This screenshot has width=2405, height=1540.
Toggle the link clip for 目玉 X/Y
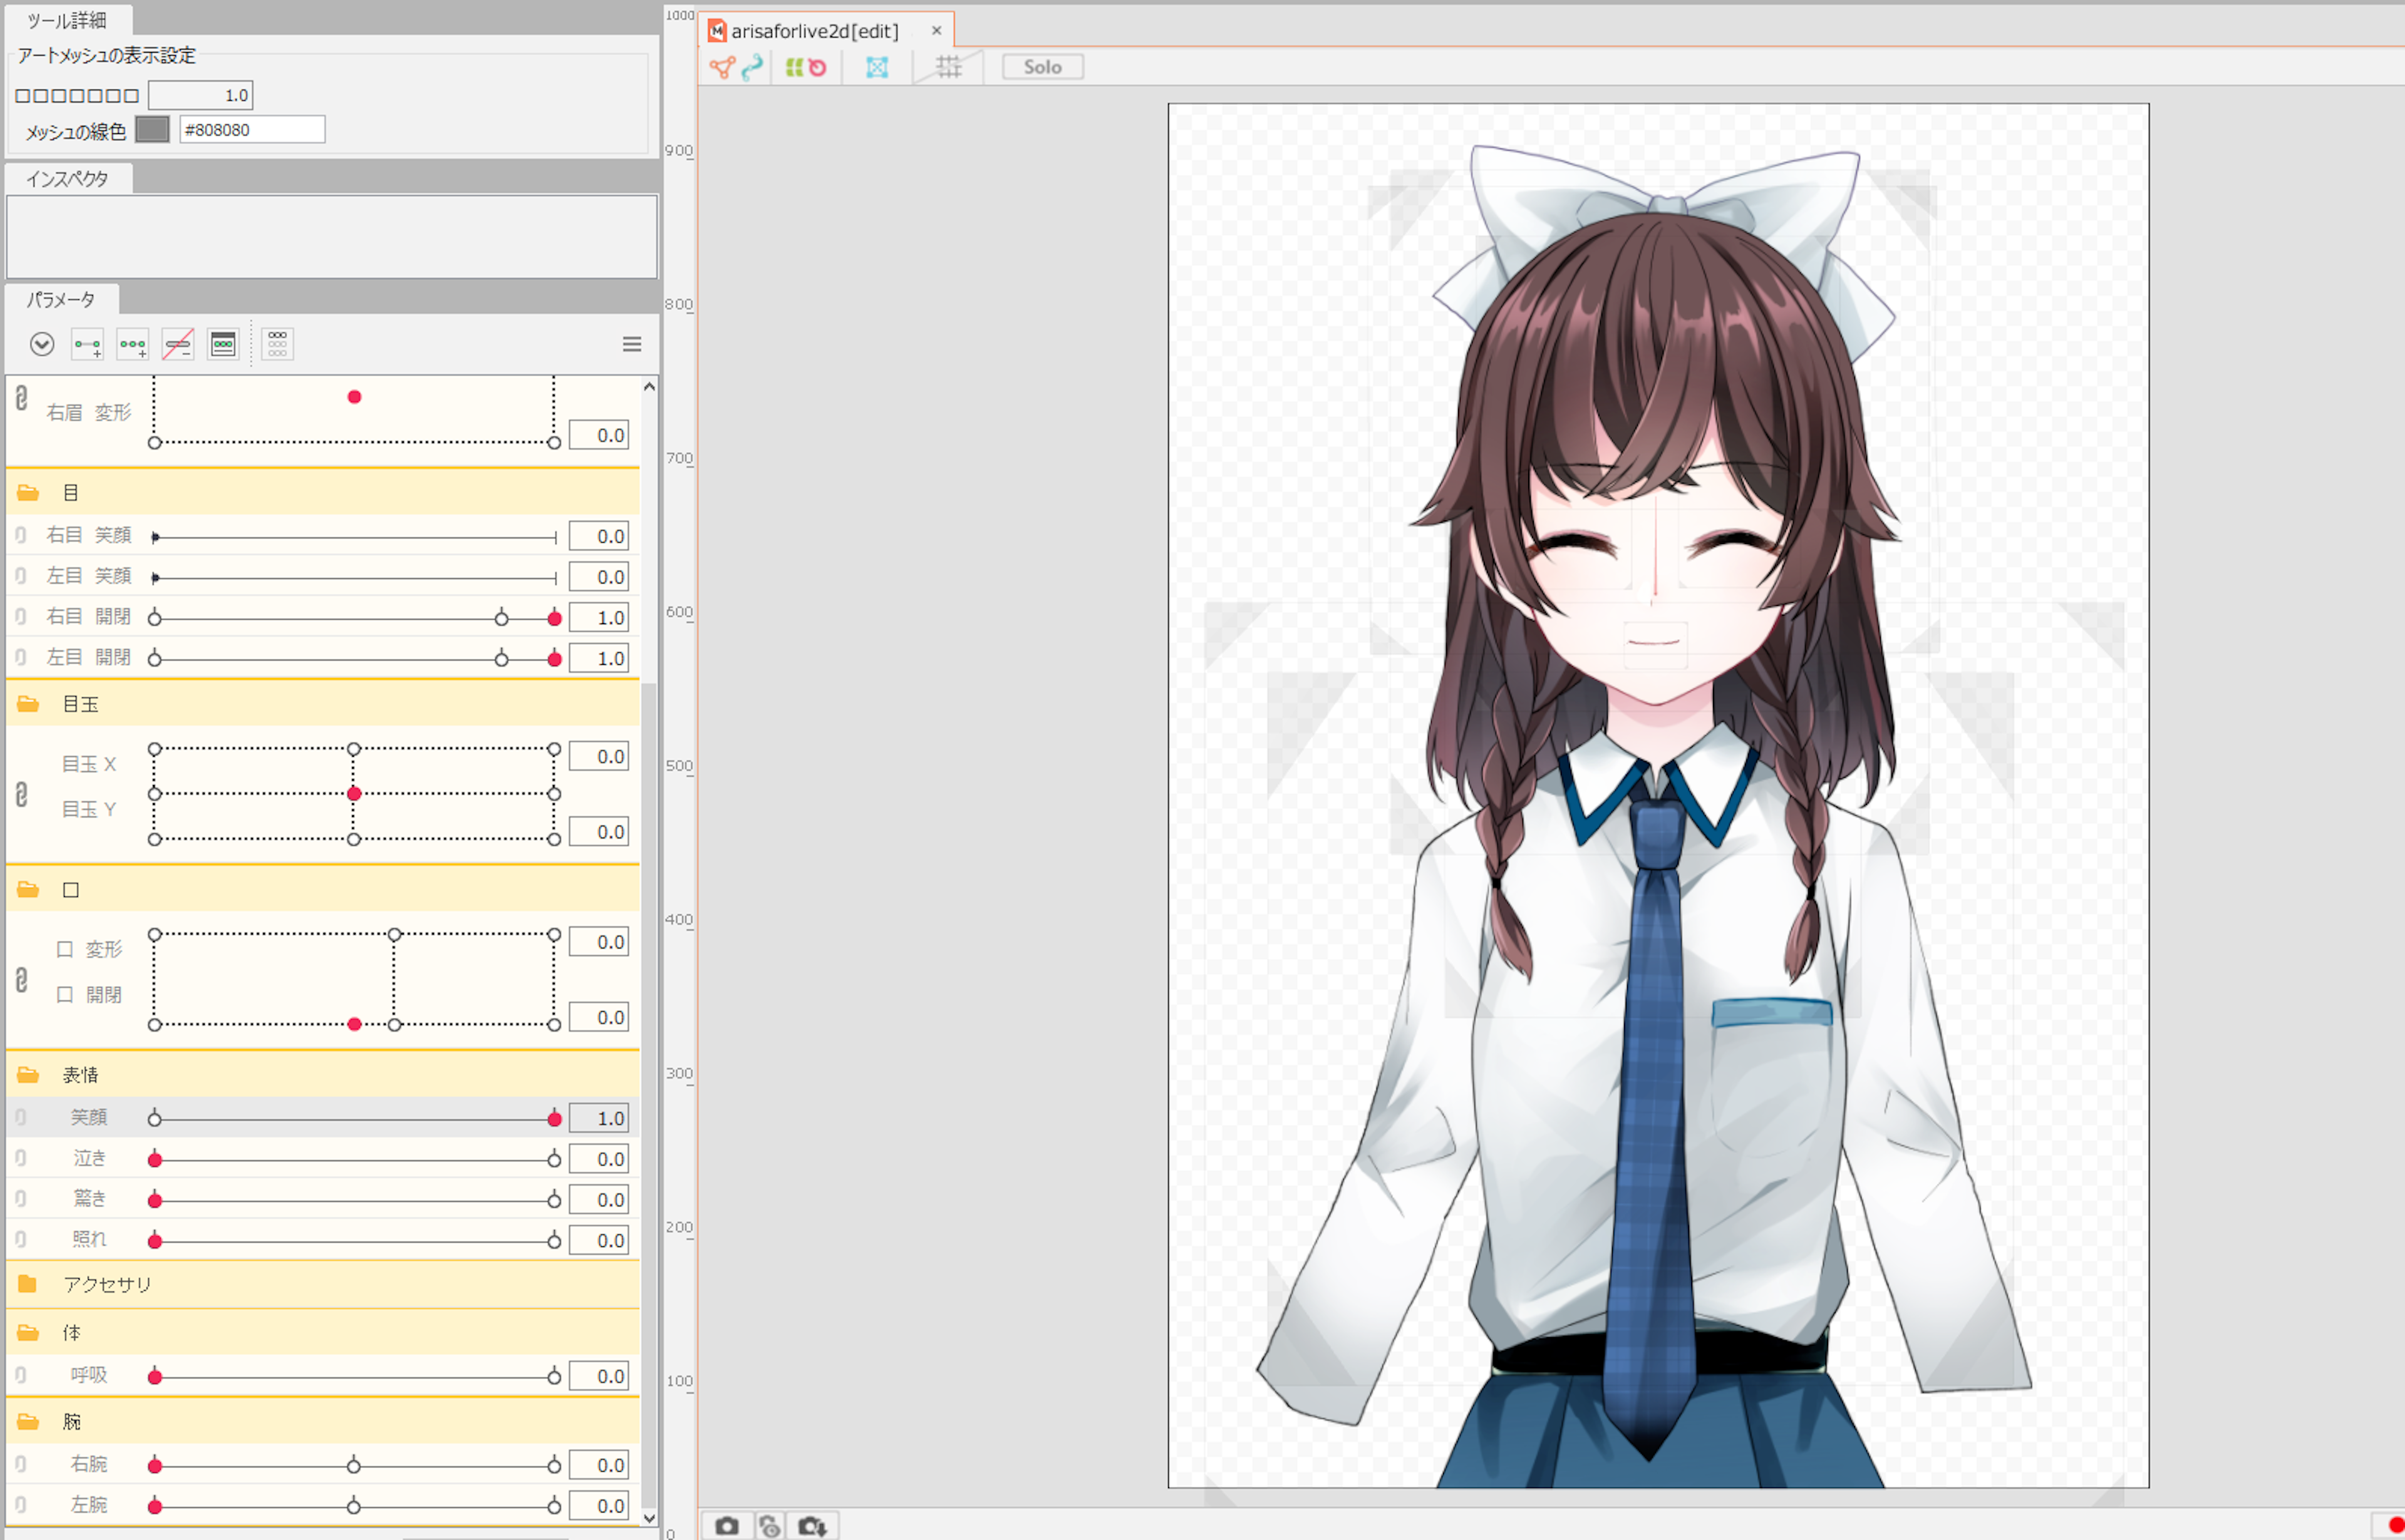click(21, 795)
